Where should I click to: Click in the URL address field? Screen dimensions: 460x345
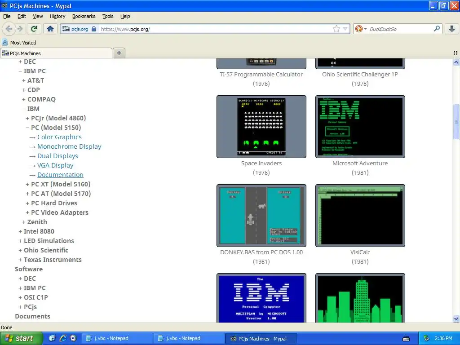coord(216,29)
